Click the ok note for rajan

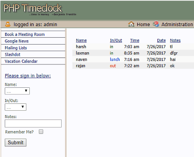pos(172,66)
